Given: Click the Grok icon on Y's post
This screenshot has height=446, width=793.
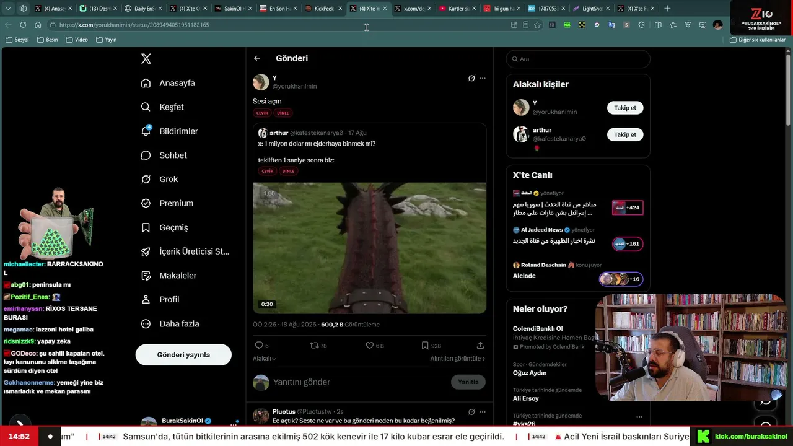Looking at the screenshot, I should click(x=471, y=79).
